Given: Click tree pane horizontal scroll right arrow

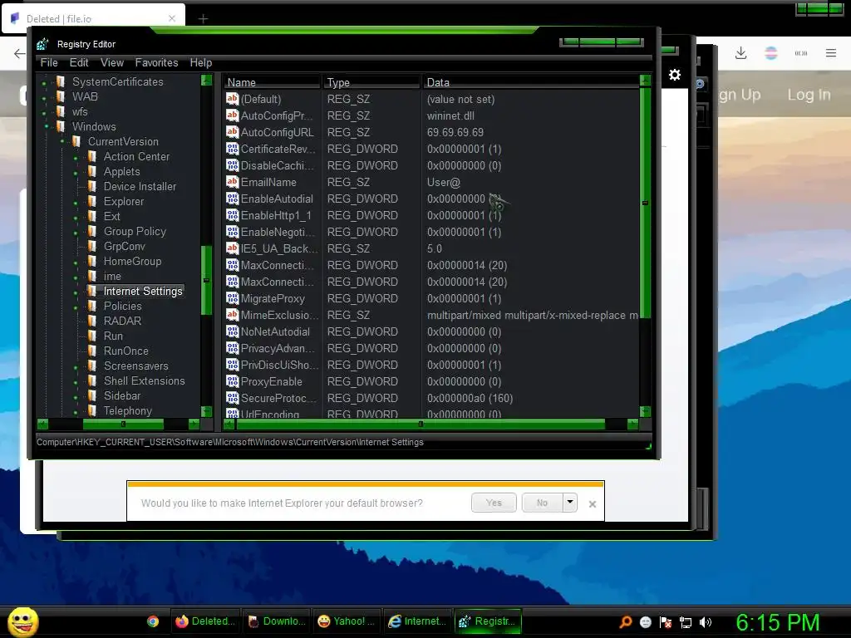Looking at the screenshot, I should pos(194,424).
